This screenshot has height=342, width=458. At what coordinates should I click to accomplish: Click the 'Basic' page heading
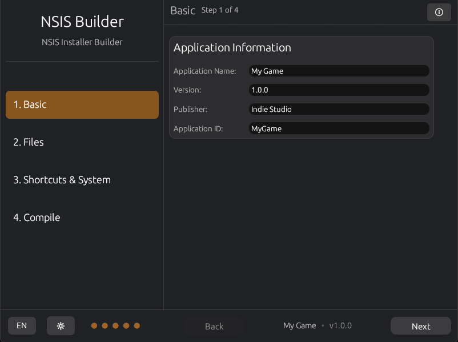[183, 10]
